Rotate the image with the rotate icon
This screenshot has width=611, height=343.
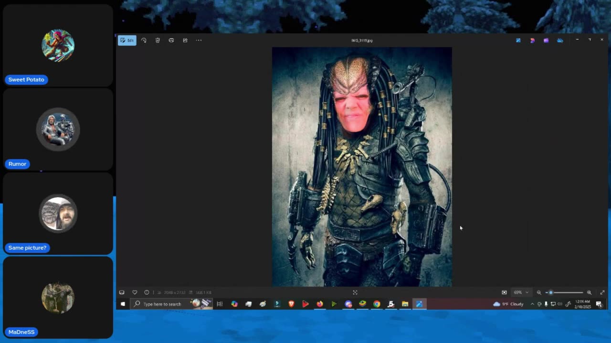pos(144,40)
